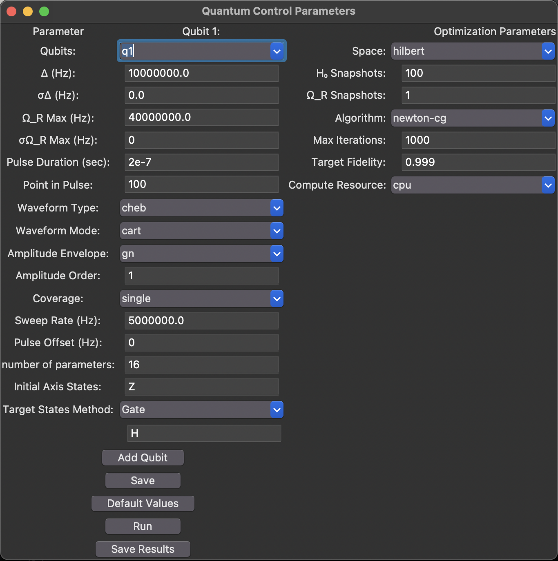Select the Ω_R Snapshots input field
This screenshot has width=558, height=561.
point(479,95)
